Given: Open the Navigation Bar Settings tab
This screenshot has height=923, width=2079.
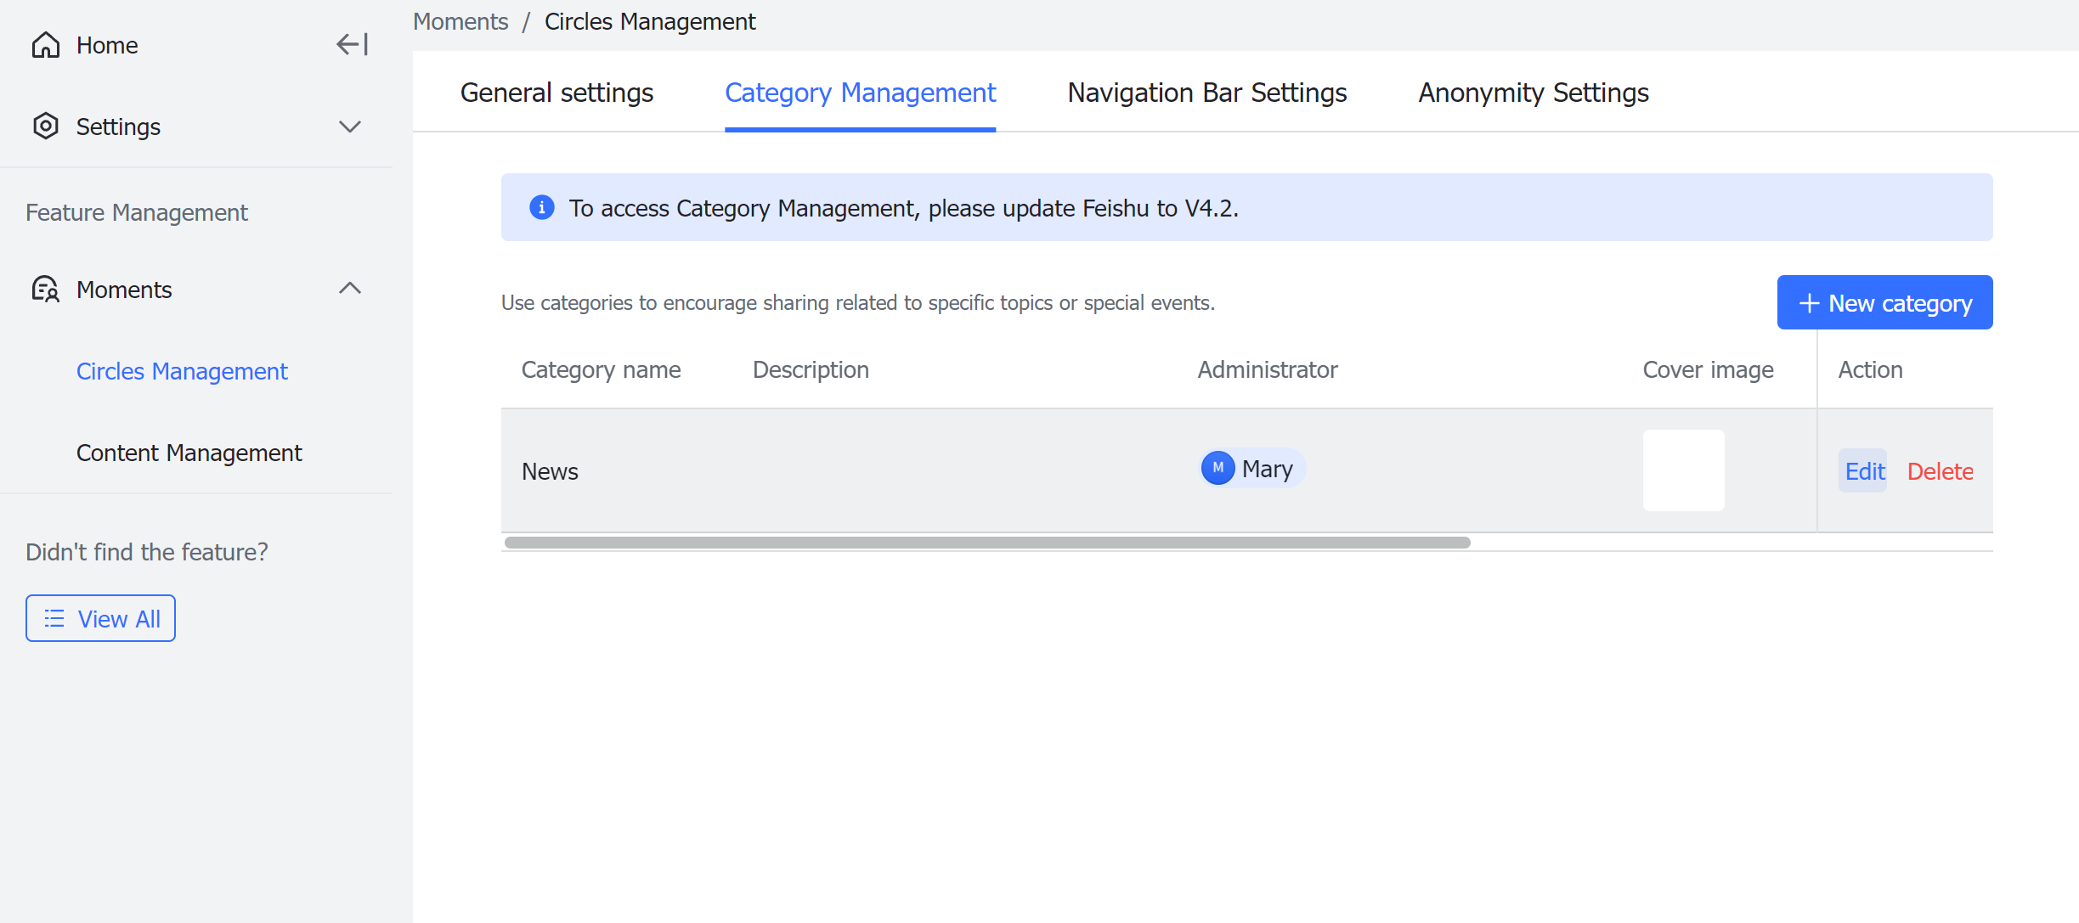Looking at the screenshot, I should point(1206,93).
